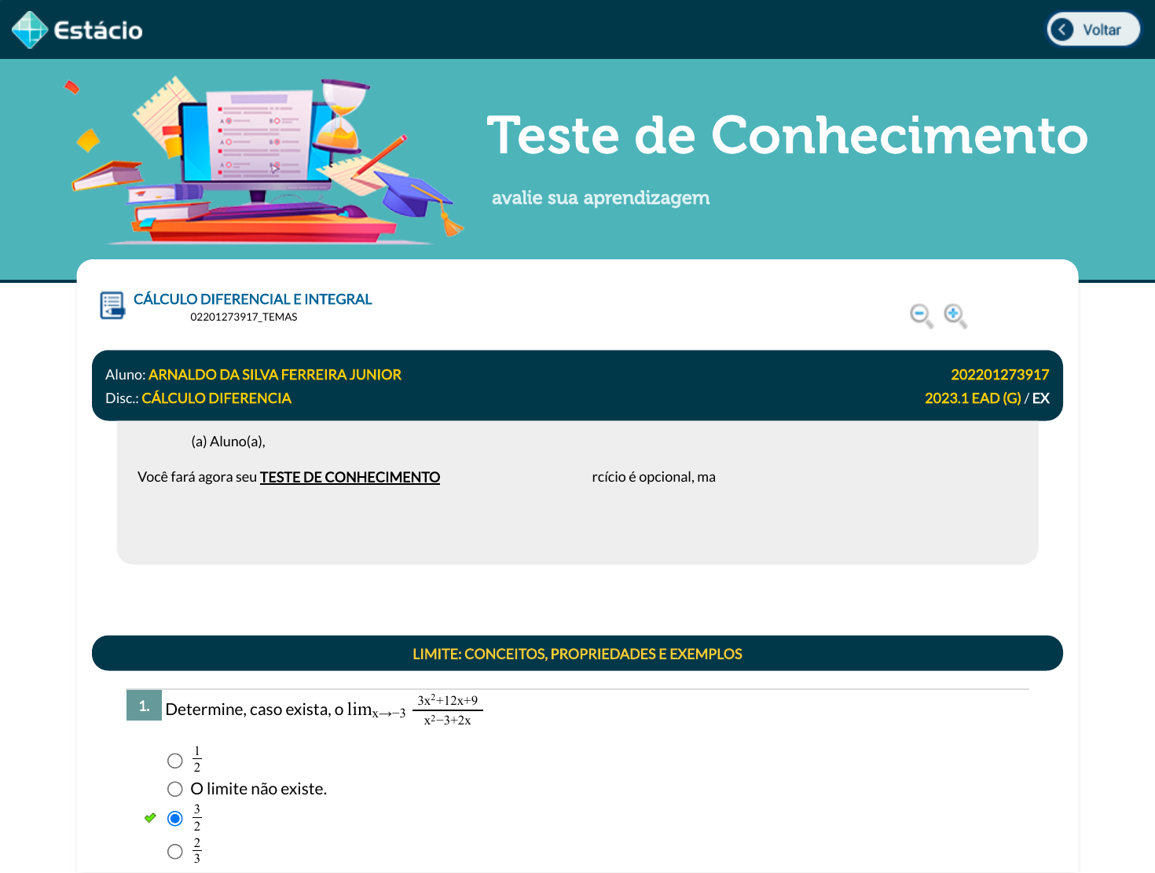Zoom out using the minus magnifier icon
Viewport: 1155px width, 873px height.
pyautogui.click(x=921, y=315)
